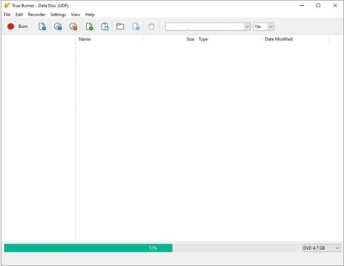Open the Settings menu
The height and width of the screenshot is (266, 344).
(58, 15)
